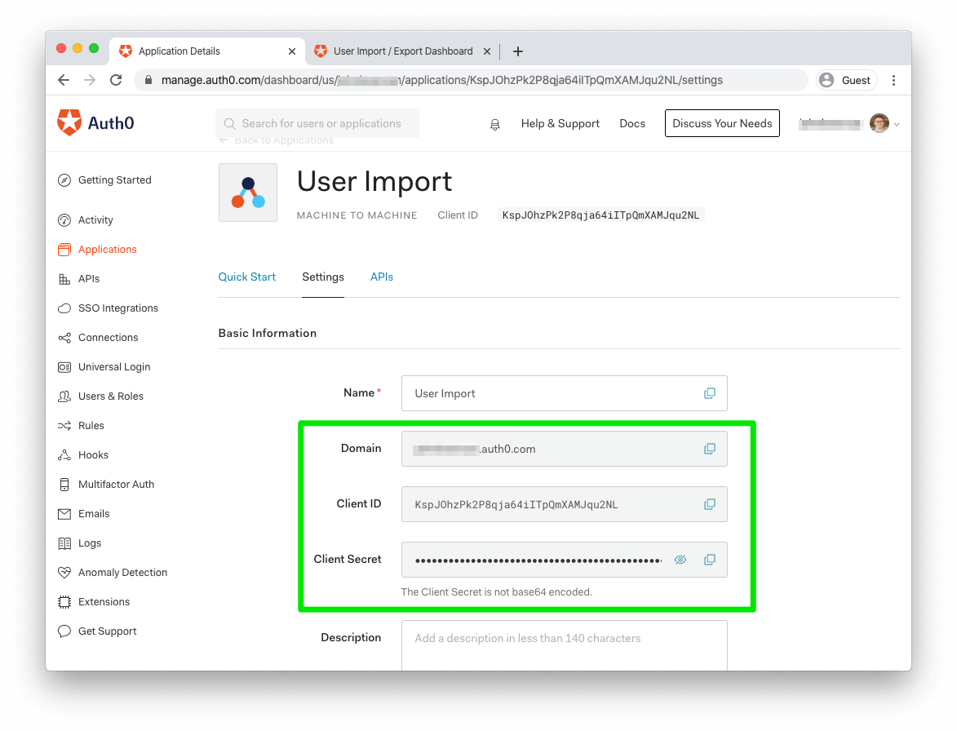
Task: Select the Application Details browser tab
Action: [x=206, y=51]
